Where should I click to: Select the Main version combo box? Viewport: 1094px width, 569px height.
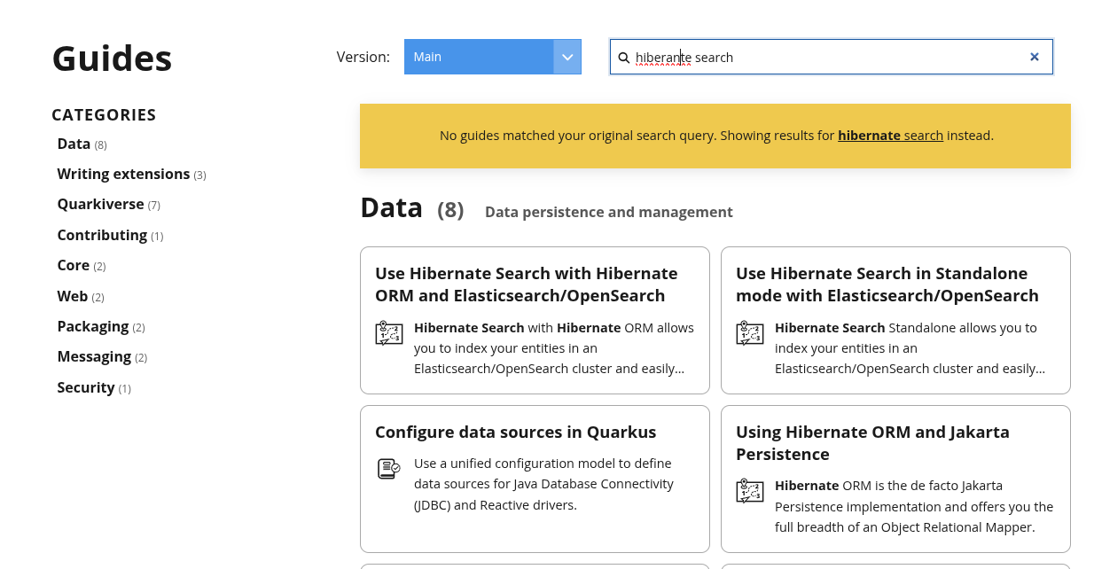493,57
